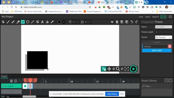174x98 pixels.
Task: Hide the Screencastify sharing bar
Action: click(x=122, y=94)
